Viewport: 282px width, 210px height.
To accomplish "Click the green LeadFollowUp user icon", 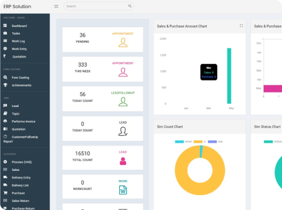I will pyautogui.click(x=123, y=102).
